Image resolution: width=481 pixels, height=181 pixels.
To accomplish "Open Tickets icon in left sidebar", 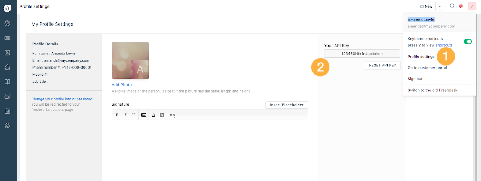I will (x=7, y=38).
